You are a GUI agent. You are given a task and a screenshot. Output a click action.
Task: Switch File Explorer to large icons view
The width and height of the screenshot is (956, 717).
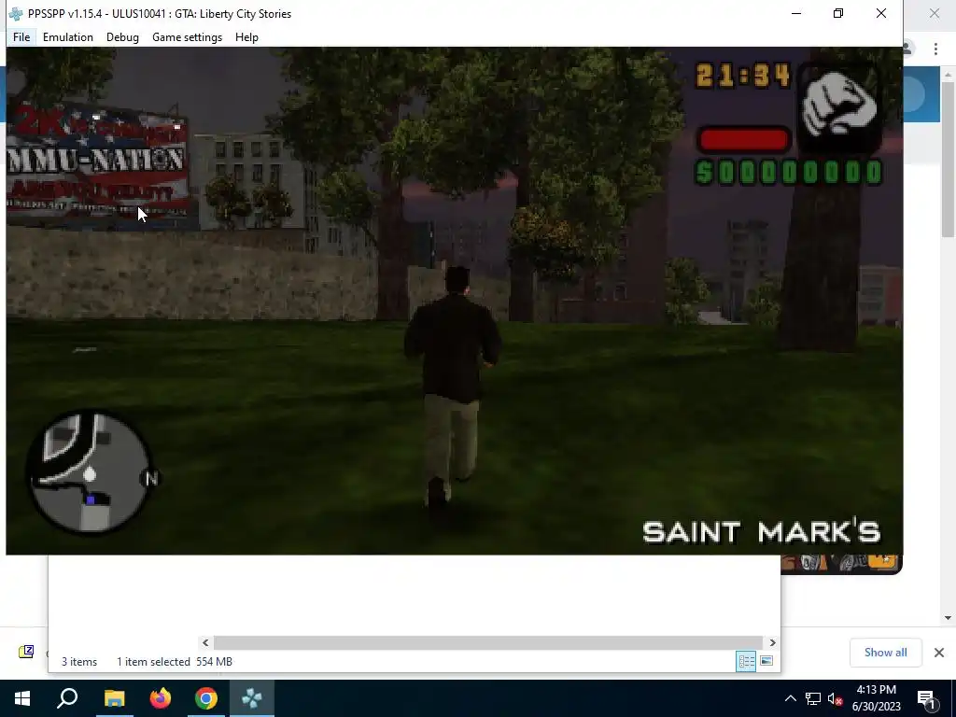click(x=766, y=661)
